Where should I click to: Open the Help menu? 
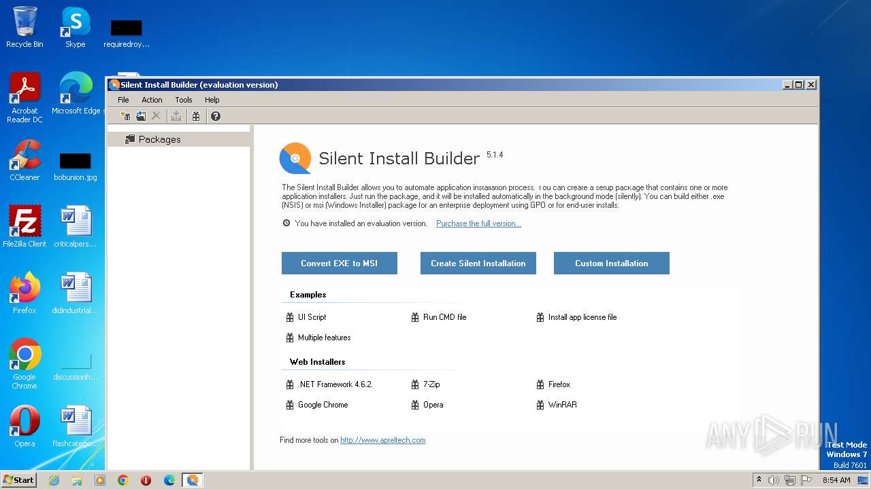pyautogui.click(x=212, y=100)
